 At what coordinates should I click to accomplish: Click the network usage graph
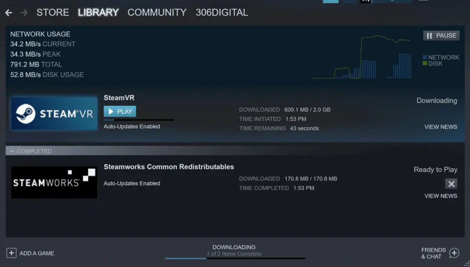(x=361, y=57)
